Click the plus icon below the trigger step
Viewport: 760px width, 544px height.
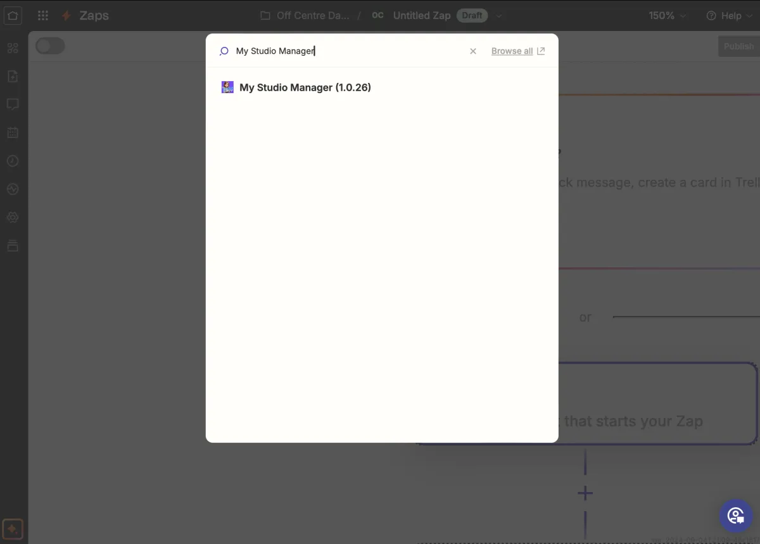click(x=585, y=493)
